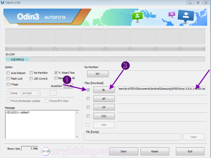Screen dimensions: 211x158
Task: Click the AP file browse button
Action: [104, 98]
